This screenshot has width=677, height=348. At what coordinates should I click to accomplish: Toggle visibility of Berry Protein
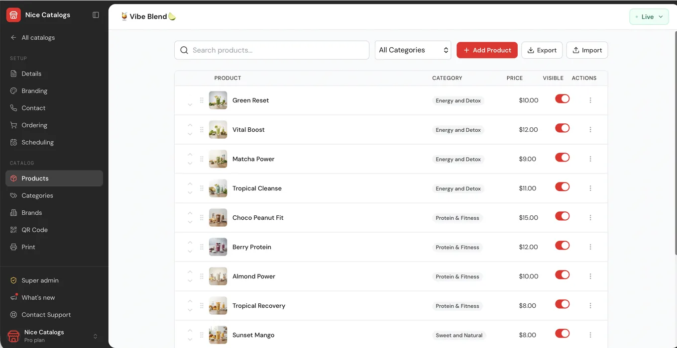tap(563, 246)
